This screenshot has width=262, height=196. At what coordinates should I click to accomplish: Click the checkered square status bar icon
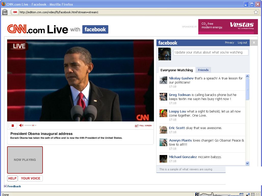[x=248, y=194]
